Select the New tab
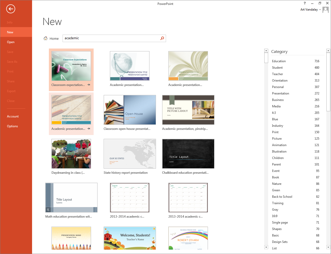This screenshot has width=331, height=254. 16,32
